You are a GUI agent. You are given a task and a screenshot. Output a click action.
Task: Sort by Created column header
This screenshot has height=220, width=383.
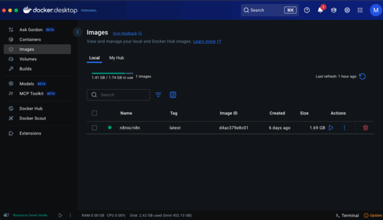[277, 113]
